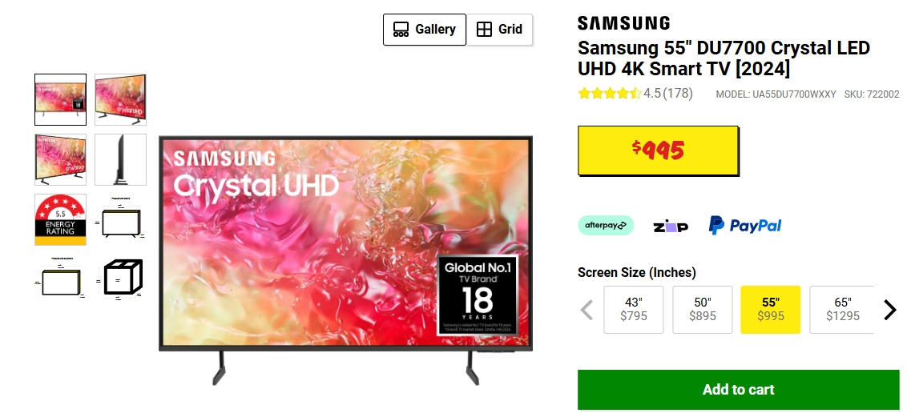Add the TV to cart

(738, 390)
